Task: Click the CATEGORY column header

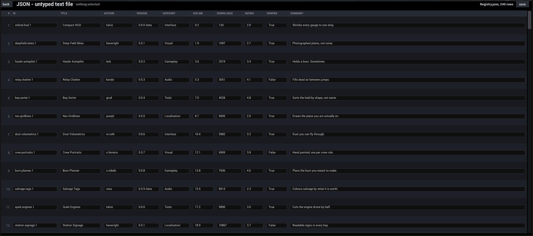Action: click(176, 13)
